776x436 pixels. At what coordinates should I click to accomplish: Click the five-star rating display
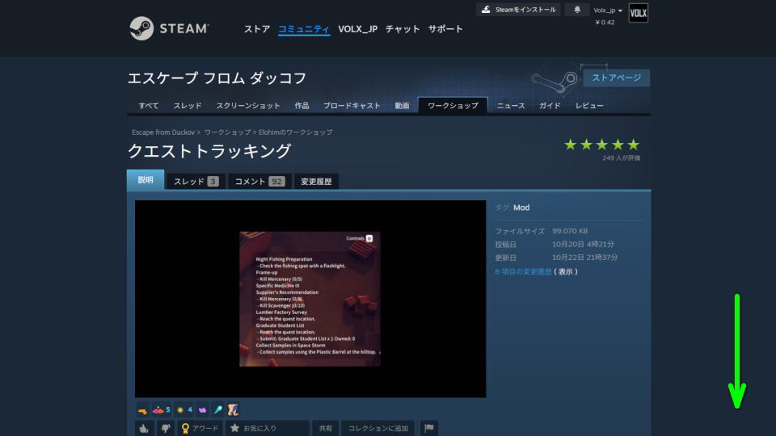(x=601, y=145)
